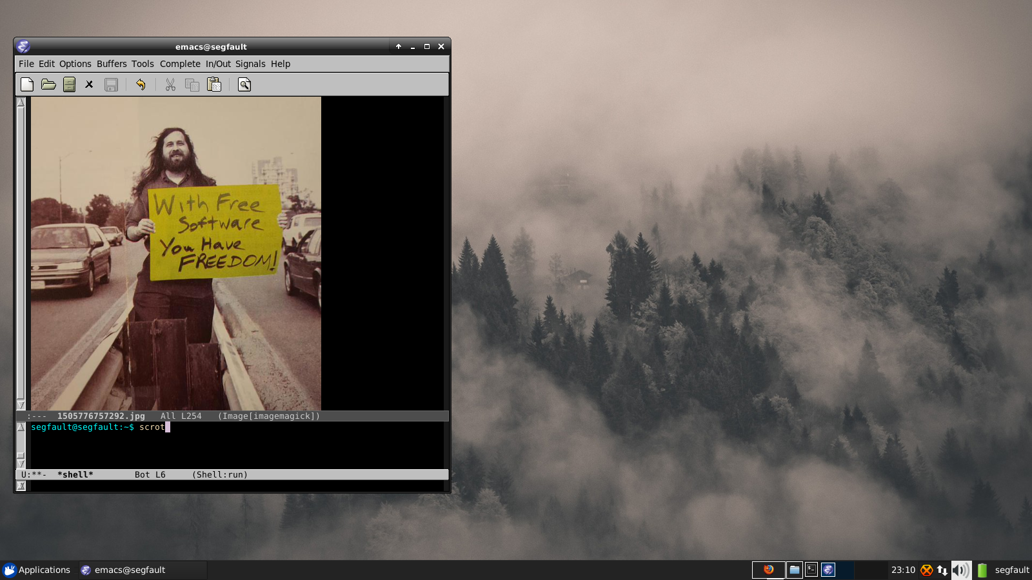Image resolution: width=1032 pixels, height=580 pixels.
Task: Click the Search magnifier toolbar icon
Action: (244, 84)
